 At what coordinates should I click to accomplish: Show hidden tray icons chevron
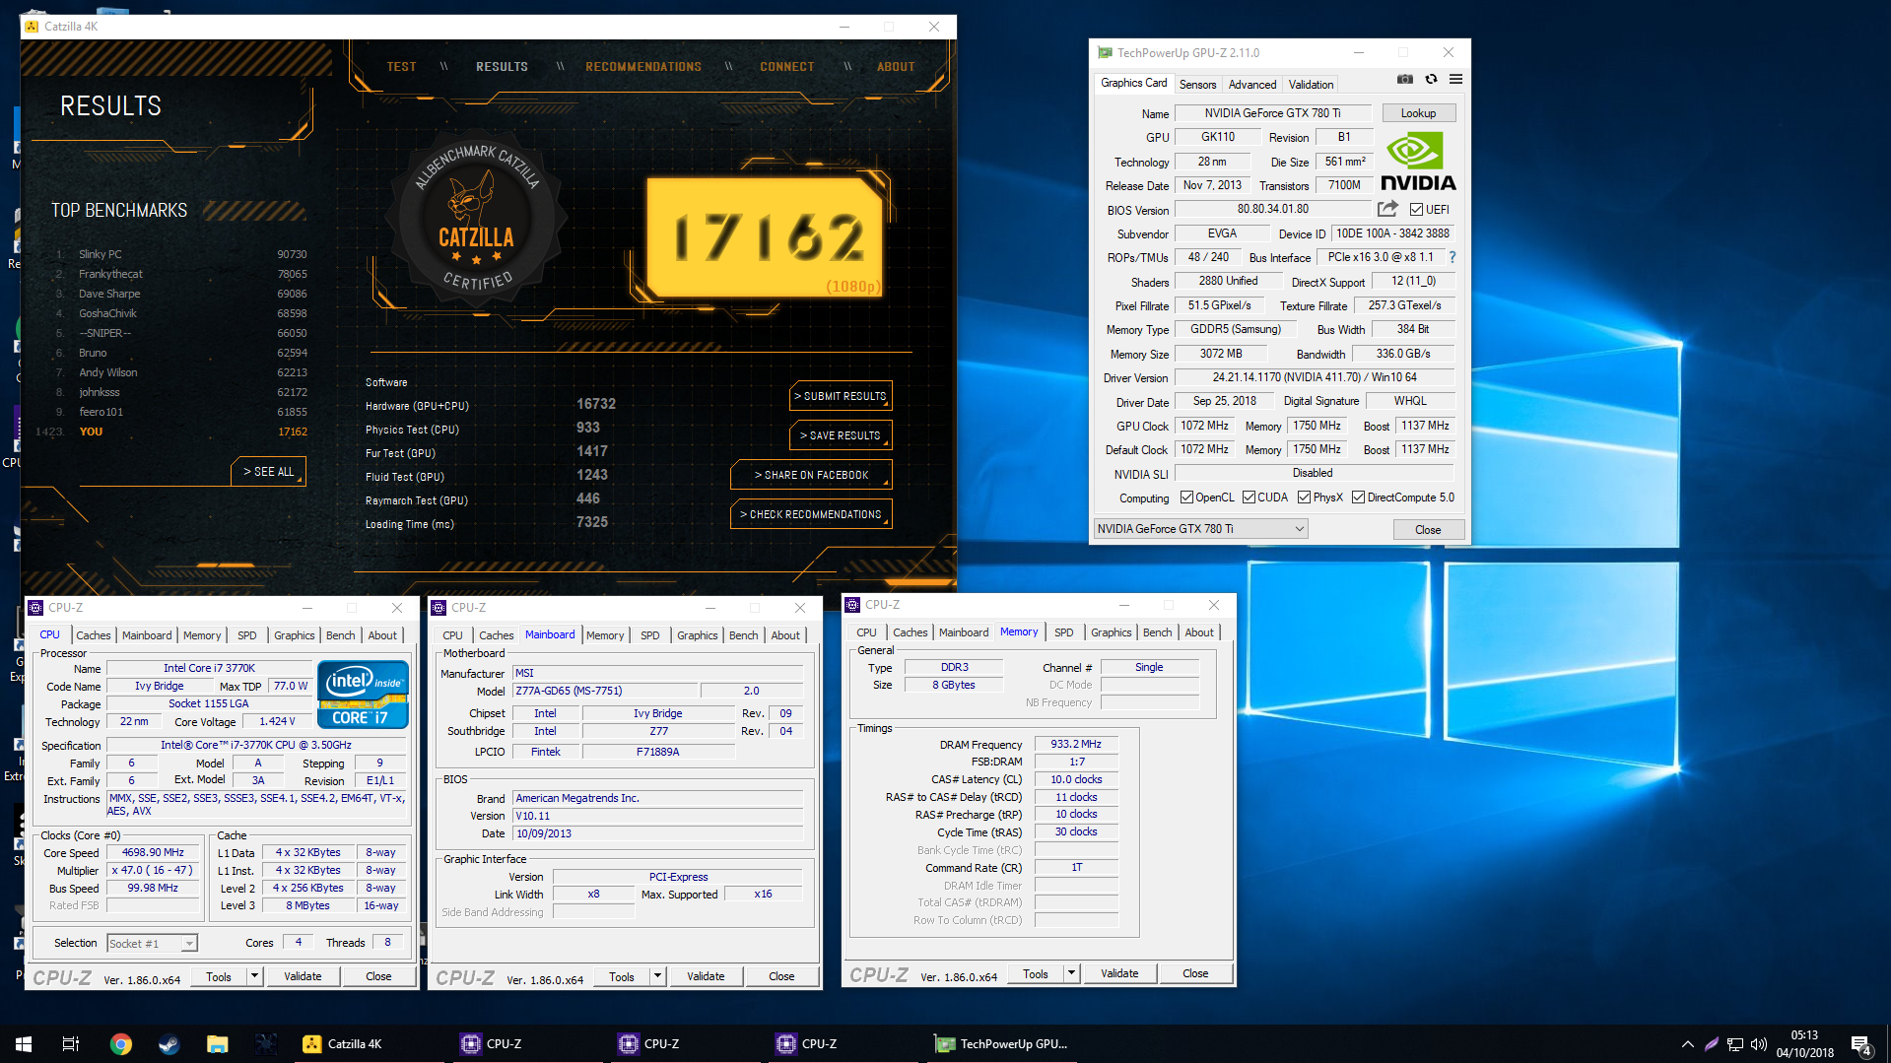coord(1688,1044)
